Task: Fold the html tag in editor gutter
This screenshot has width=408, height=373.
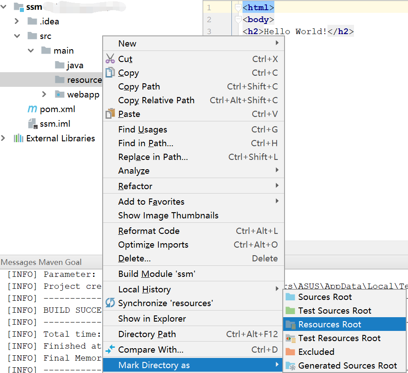Action: click(x=238, y=8)
